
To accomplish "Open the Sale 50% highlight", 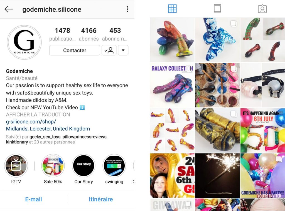I will click(x=53, y=166).
